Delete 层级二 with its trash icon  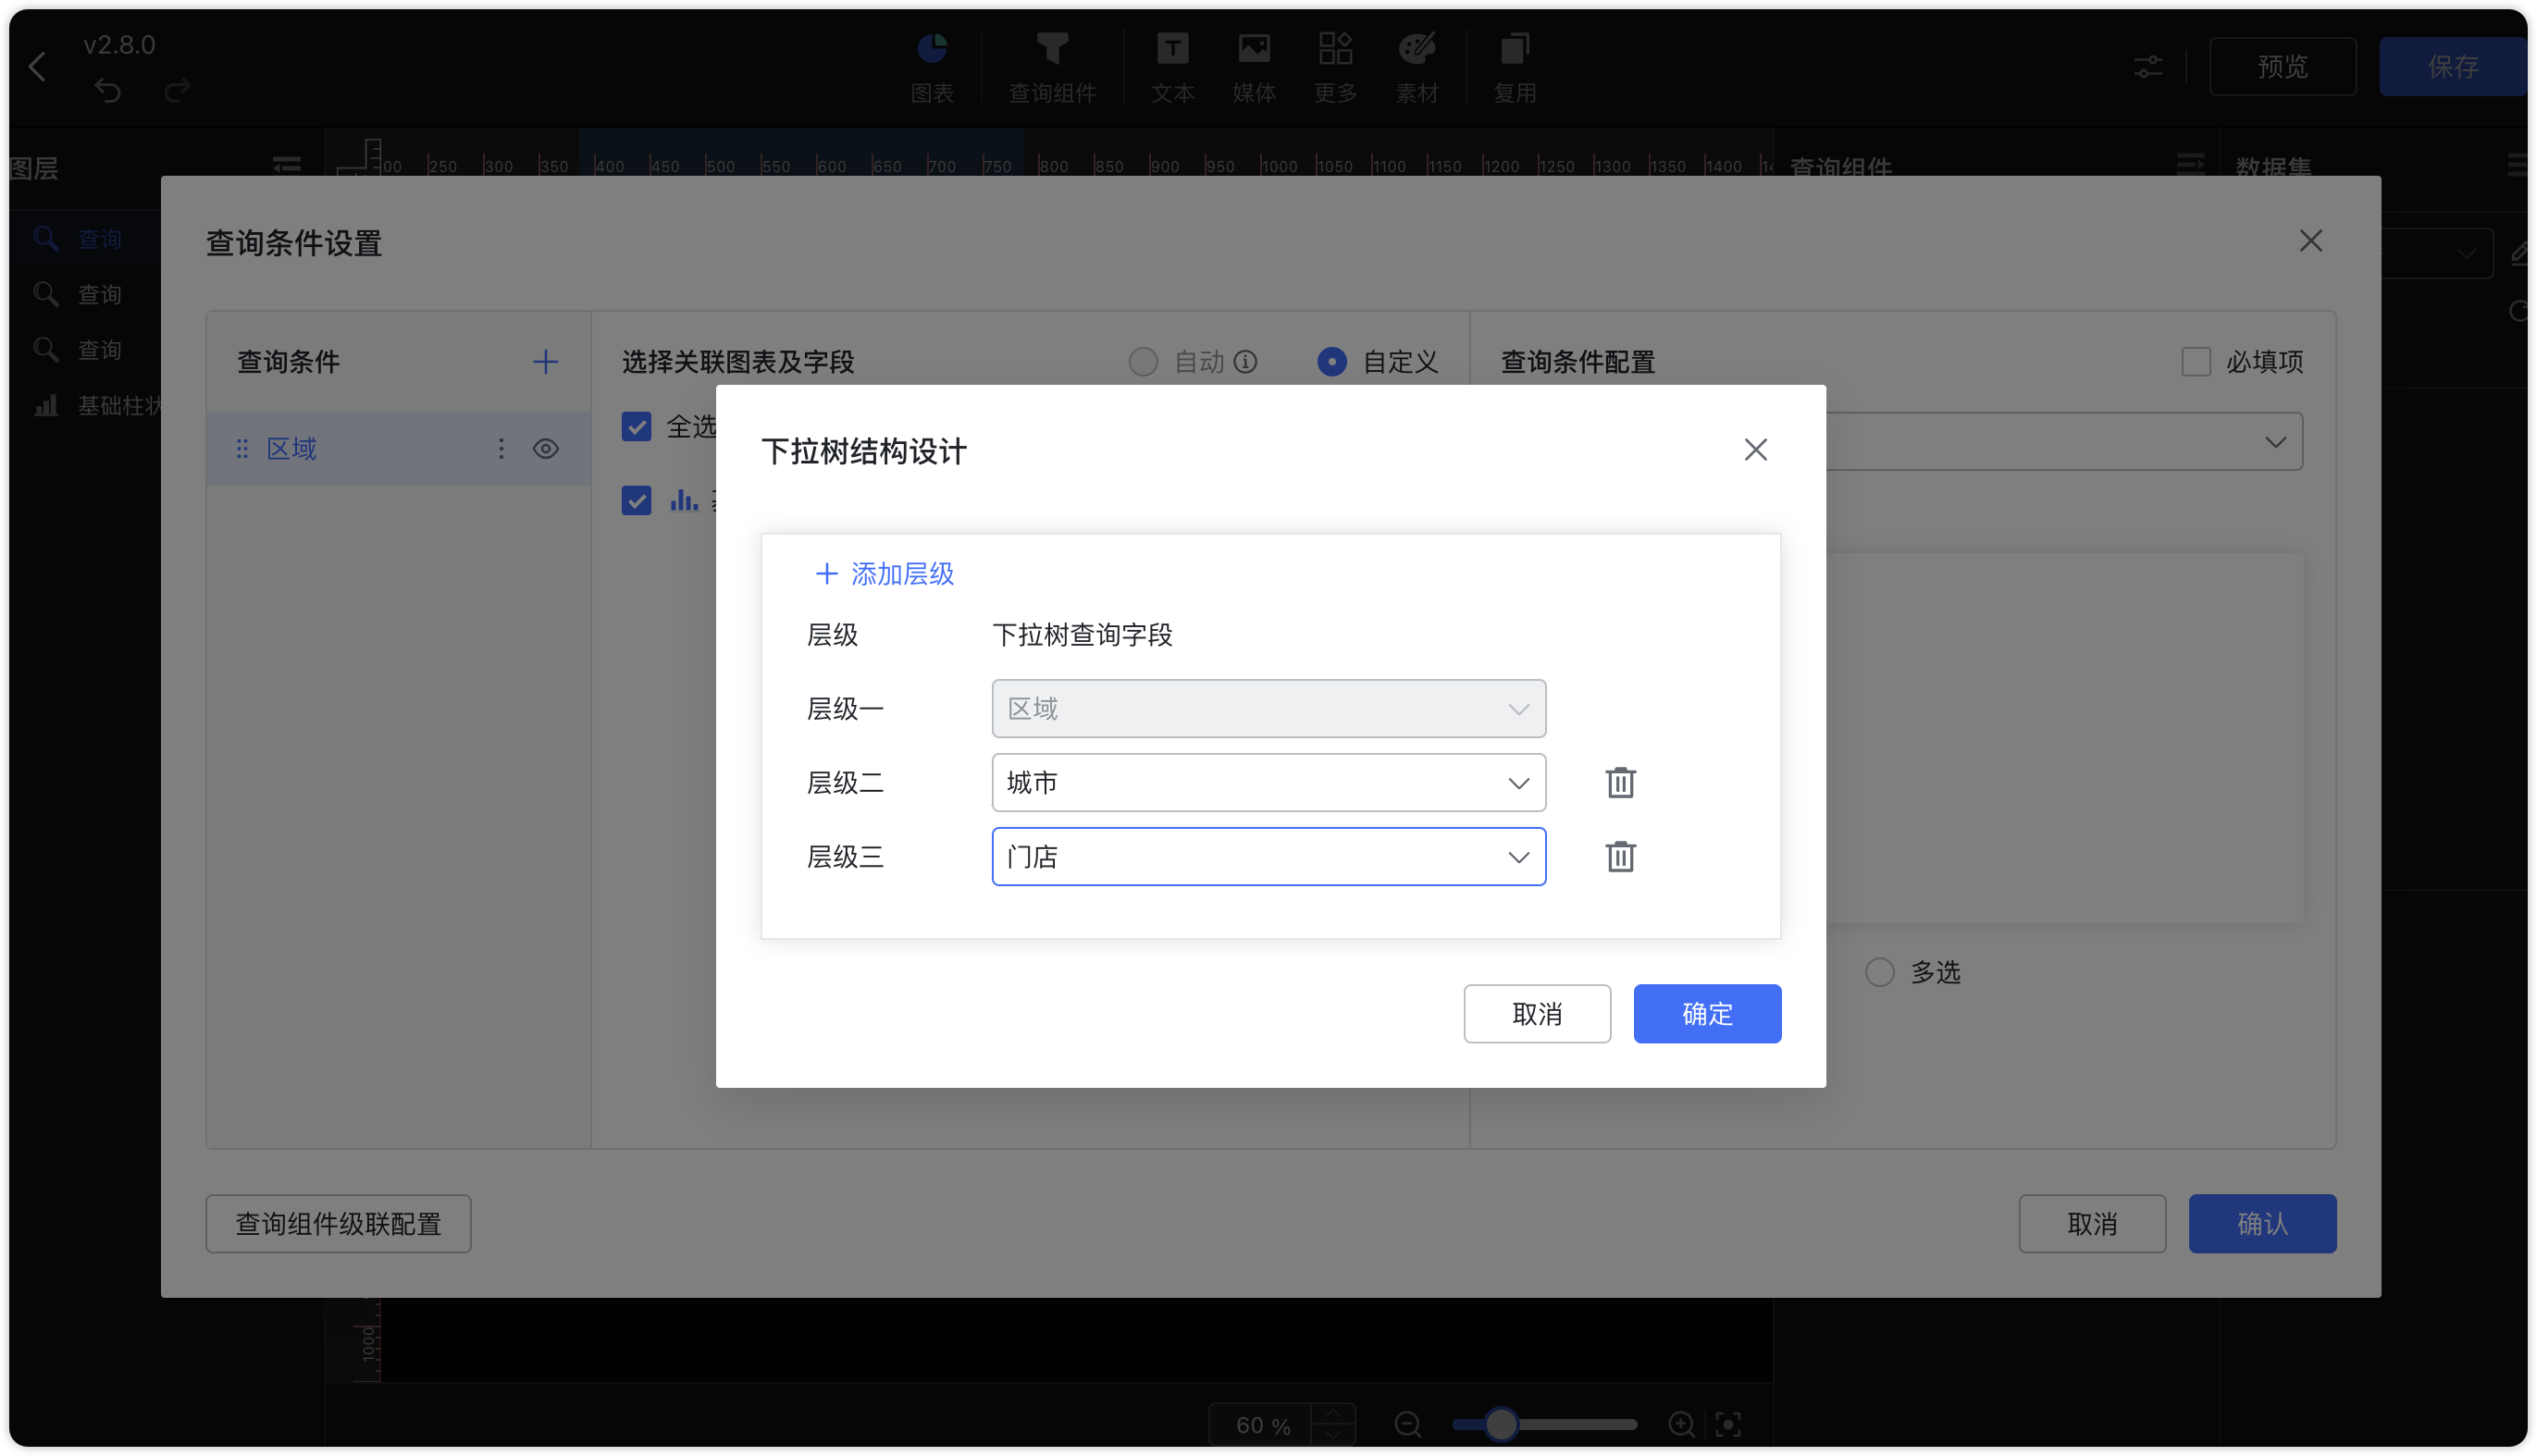1621,783
